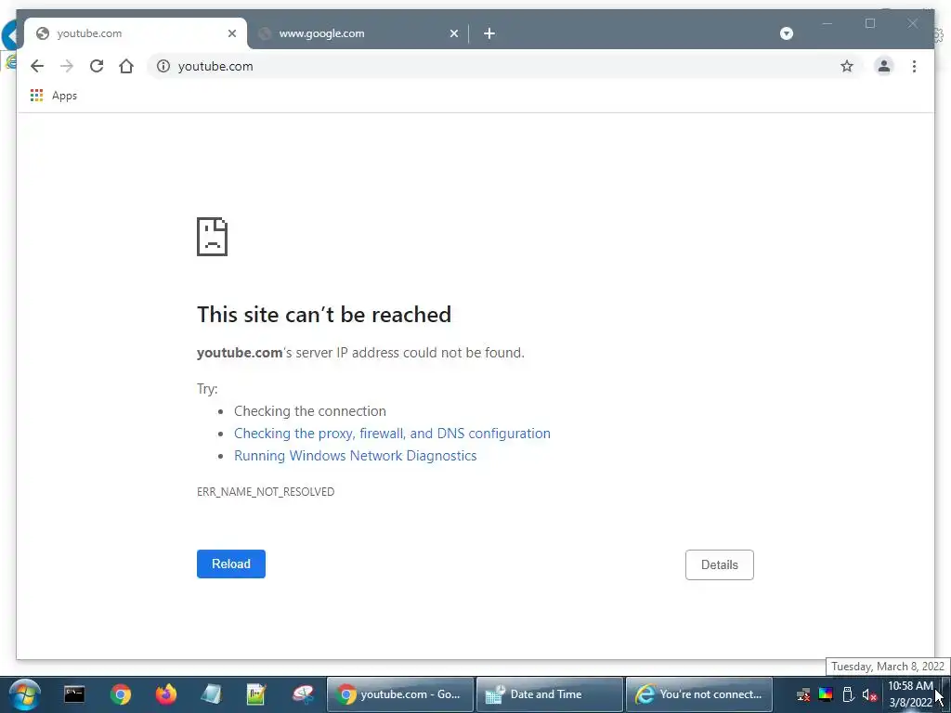Switch to the youtube.com tab
The image size is (951, 713).
pyautogui.click(x=136, y=33)
